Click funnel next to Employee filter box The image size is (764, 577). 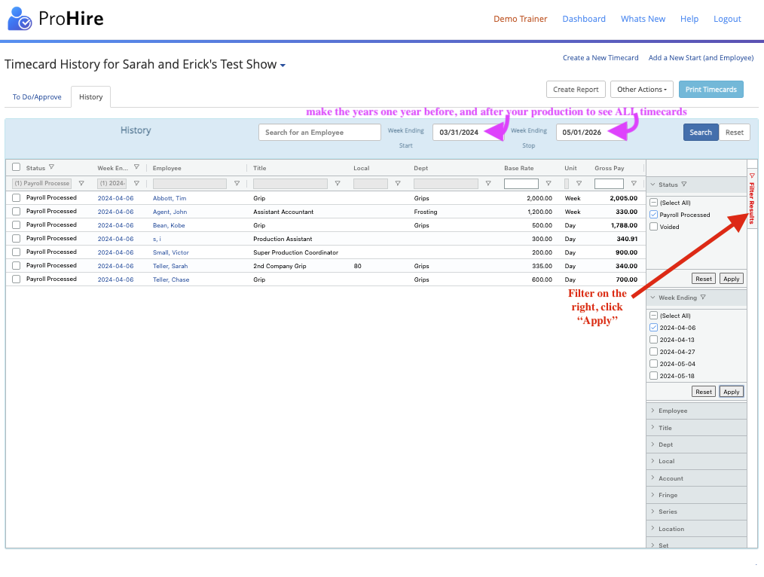point(237,184)
